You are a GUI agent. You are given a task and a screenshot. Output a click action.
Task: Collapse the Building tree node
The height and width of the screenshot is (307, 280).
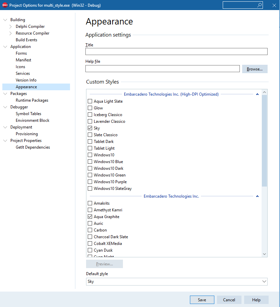pyautogui.click(x=5, y=20)
